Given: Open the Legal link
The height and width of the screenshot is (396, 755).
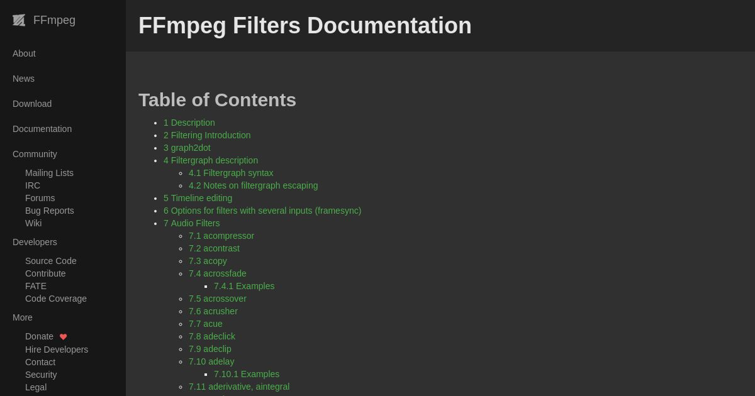Looking at the screenshot, I should [36, 387].
